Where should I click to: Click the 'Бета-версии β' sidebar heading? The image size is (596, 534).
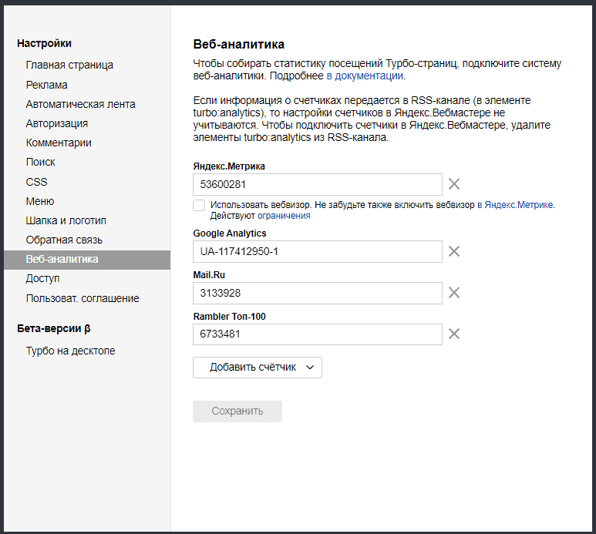(54, 328)
